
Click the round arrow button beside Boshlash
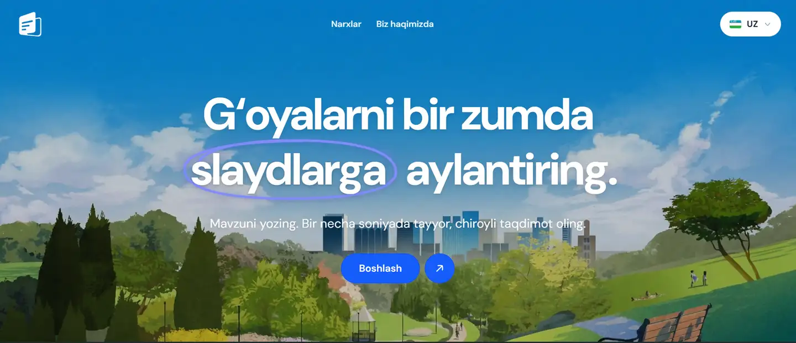[x=439, y=268]
